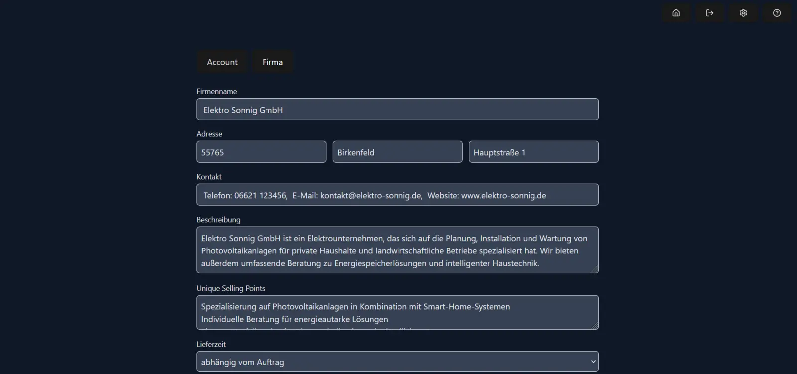Click the Unique Selling Points resize handle
Image resolution: width=797 pixels, height=374 pixels.
click(594, 325)
